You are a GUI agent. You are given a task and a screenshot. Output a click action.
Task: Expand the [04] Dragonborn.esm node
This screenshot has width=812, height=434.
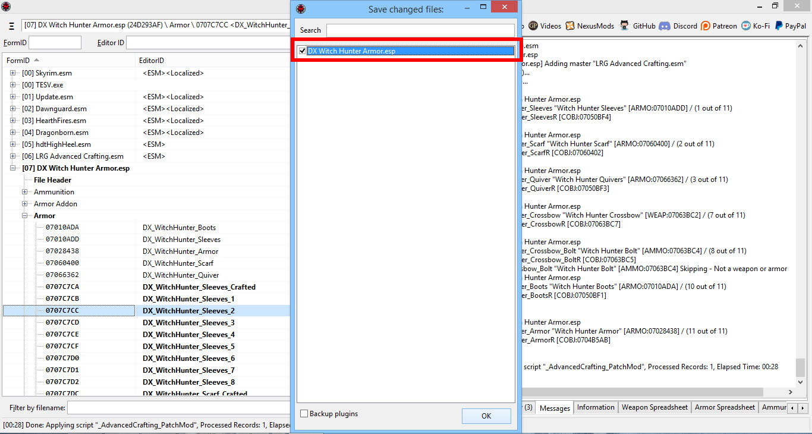(13, 133)
